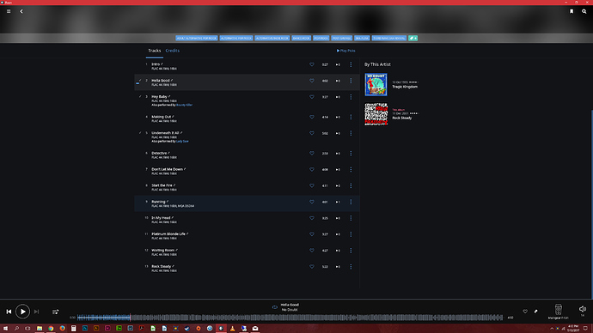593x333 pixels.
Task: Click the pin icon in the player bar
Action: tap(535, 312)
